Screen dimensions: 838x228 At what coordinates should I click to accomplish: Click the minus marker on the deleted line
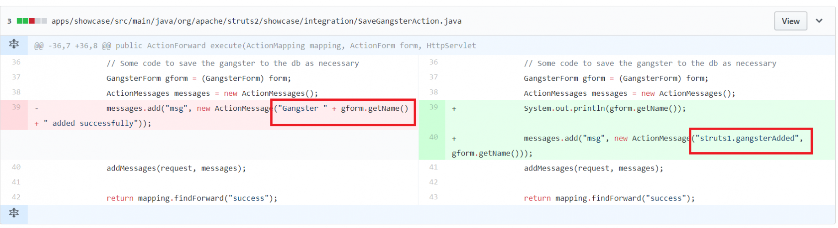37,109
